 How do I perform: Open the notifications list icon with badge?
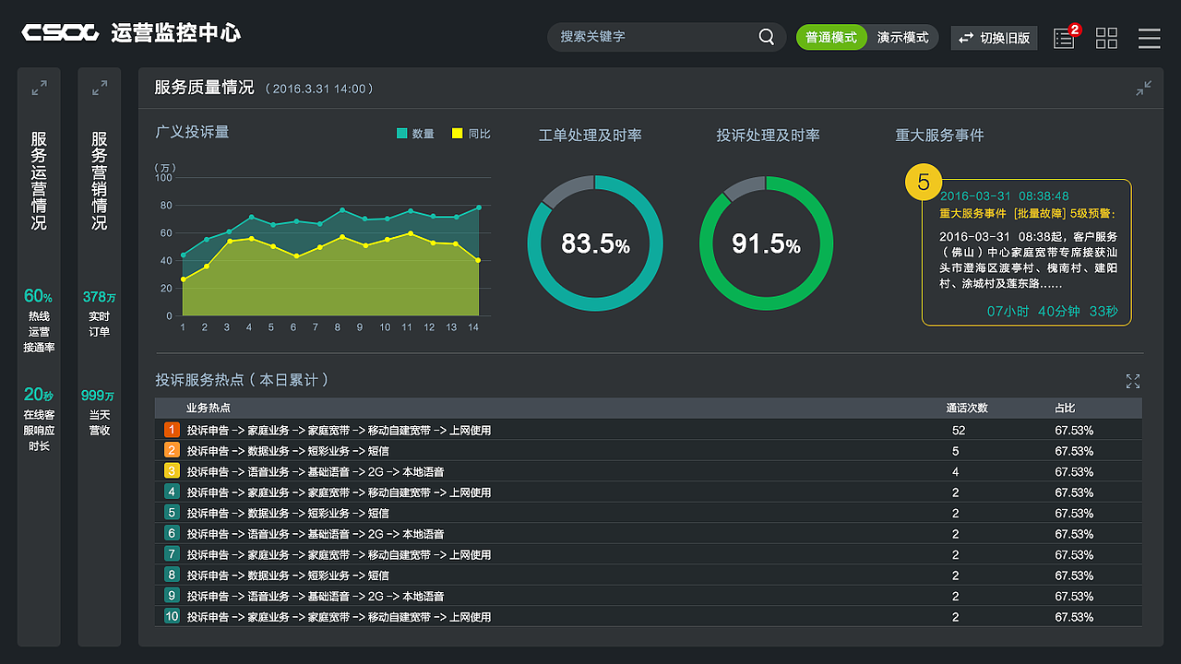[x=1064, y=38]
